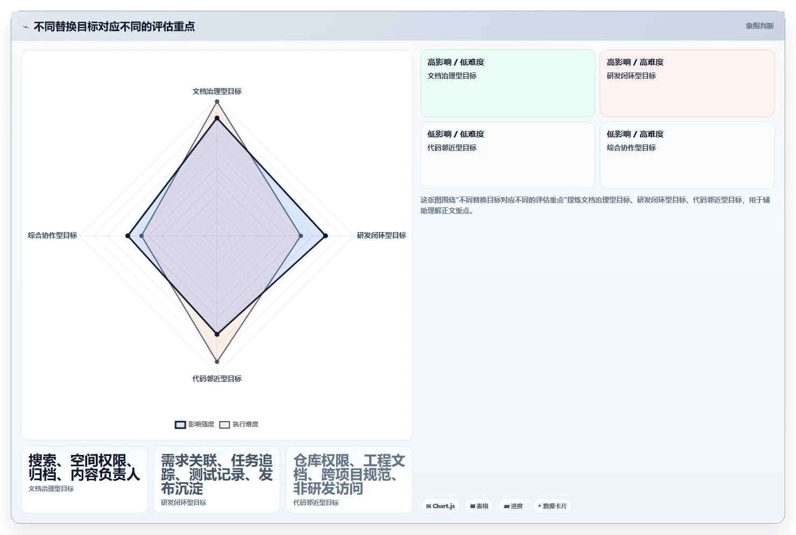This screenshot has height=535, width=796.
Task: Select the 进度 tag chip
Action: [513, 506]
